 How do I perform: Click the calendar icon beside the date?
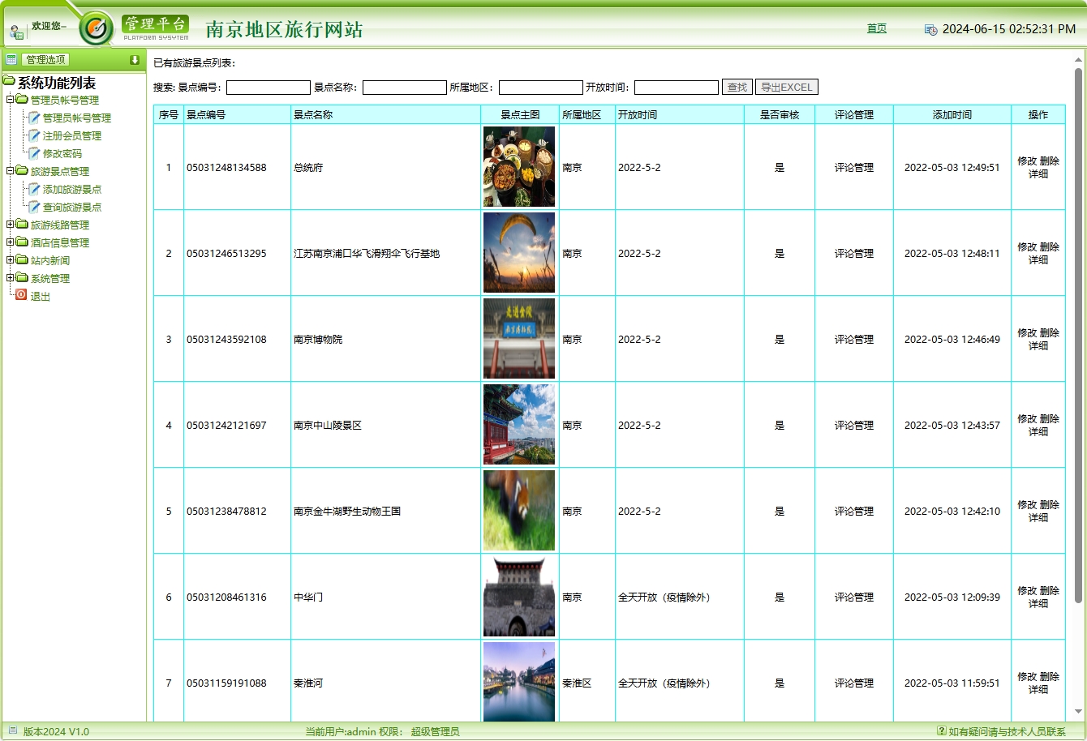click(930, 29)
